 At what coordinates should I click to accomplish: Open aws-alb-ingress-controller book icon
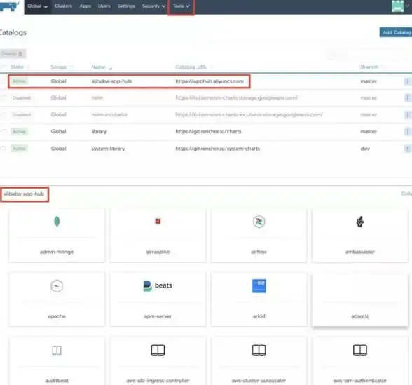158,351
